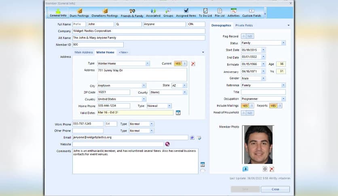Toggle the Head of Household switch
This screenshot has width=338, height=196.
(247, 113)
